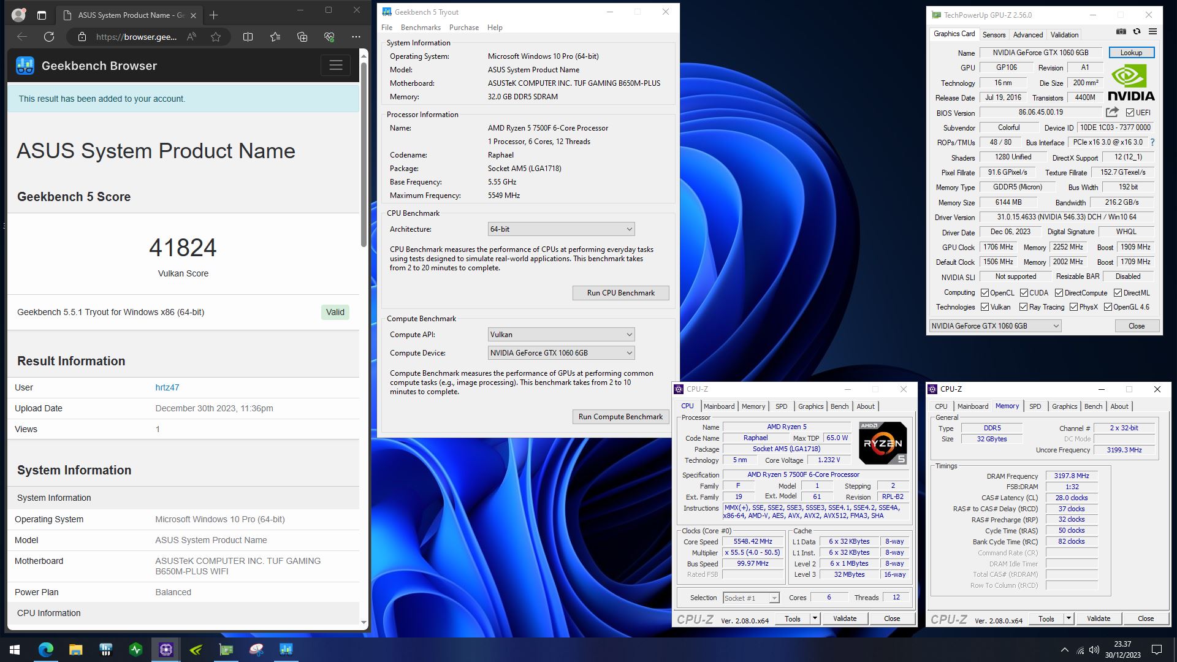The height and width of the screenshot is (662, 1177).
Task: Click the Geekbench Browser logo
Action: tap(25, 66)
